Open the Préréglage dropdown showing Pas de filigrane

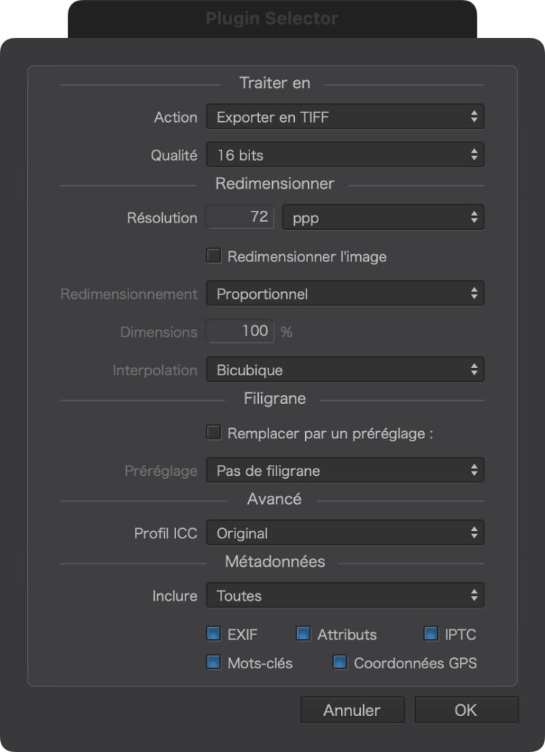point(345,470)
